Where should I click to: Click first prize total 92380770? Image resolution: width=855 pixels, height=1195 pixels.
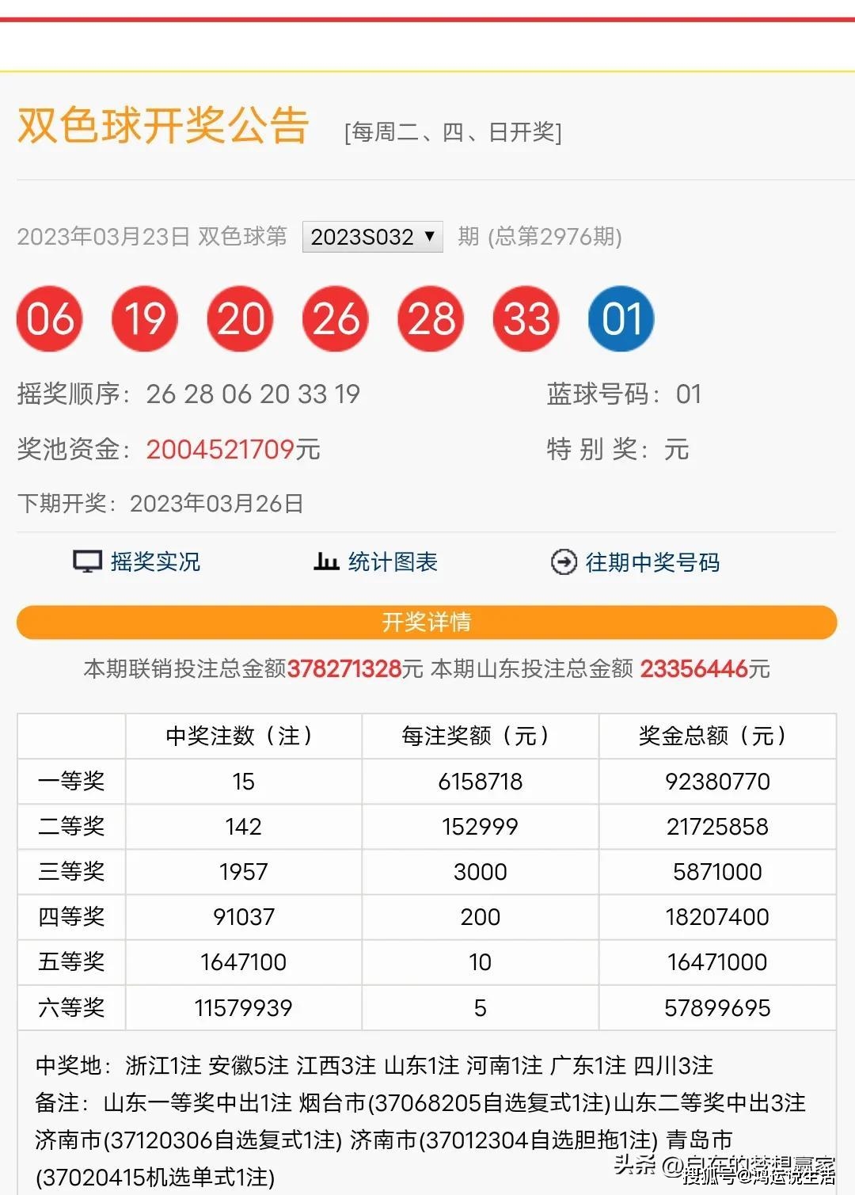(717, 782)
